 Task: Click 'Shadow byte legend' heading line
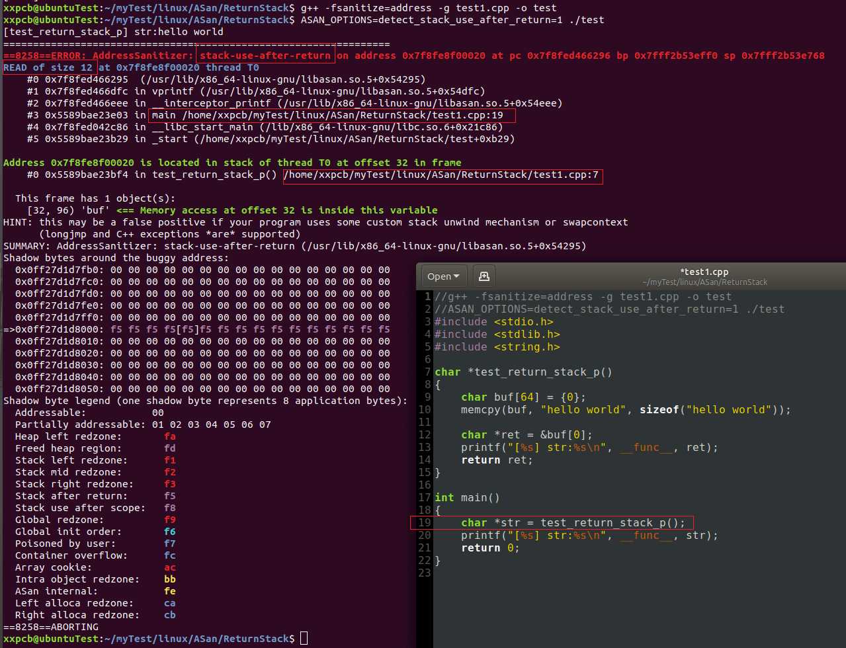[206, 401]
